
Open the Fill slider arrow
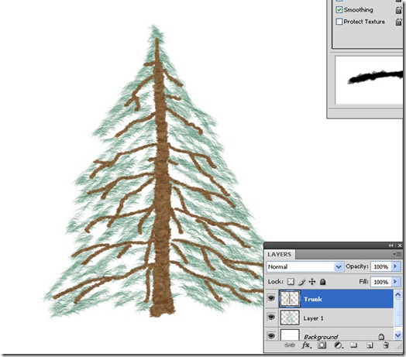point(395,282)
